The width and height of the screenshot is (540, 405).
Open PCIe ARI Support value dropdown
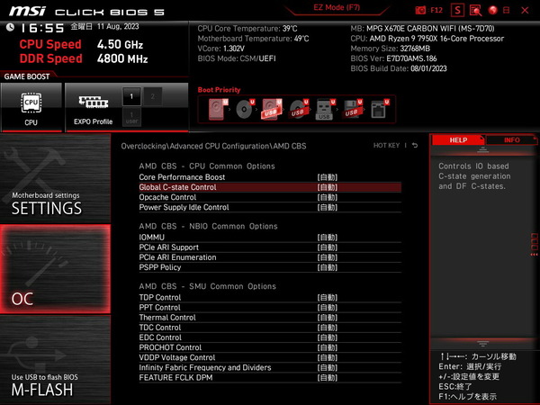(328, 247)
